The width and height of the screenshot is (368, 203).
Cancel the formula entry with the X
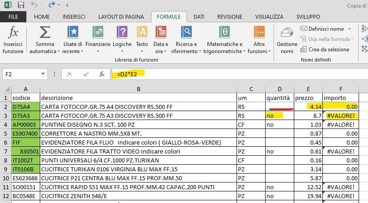pos(69,74)
